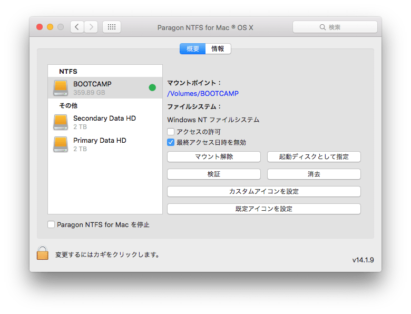Click 起動ディスクとして指定 button
This screenshot has width=411, height=314.
tap(314, 157)
